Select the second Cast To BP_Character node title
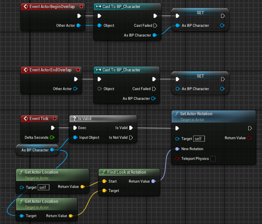 (x=121, y=70)
